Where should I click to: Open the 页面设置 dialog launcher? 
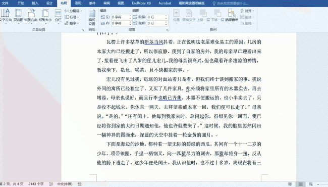(x=83, y=30)
